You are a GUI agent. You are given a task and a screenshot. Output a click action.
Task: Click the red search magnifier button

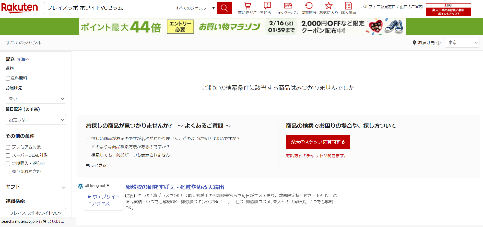(x=224, y=8)
